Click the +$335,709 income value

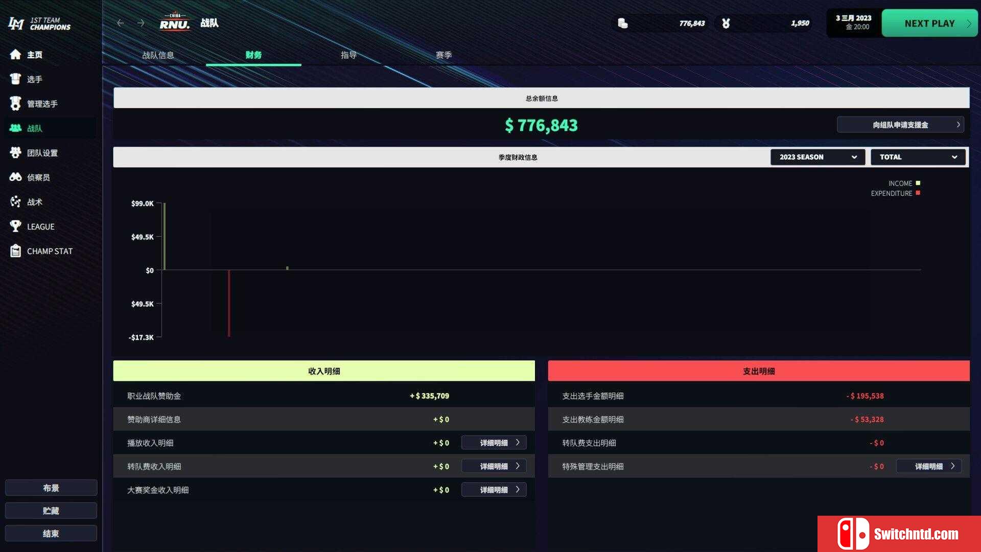429,396
